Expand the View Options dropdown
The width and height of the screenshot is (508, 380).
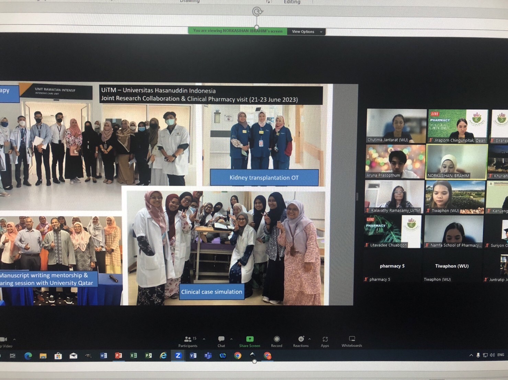(x=306, y=32)
